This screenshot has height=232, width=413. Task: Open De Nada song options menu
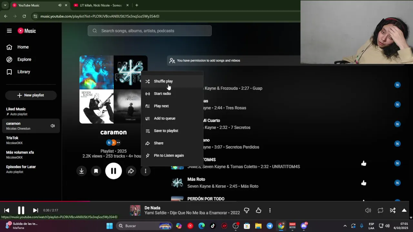point(270,210)
